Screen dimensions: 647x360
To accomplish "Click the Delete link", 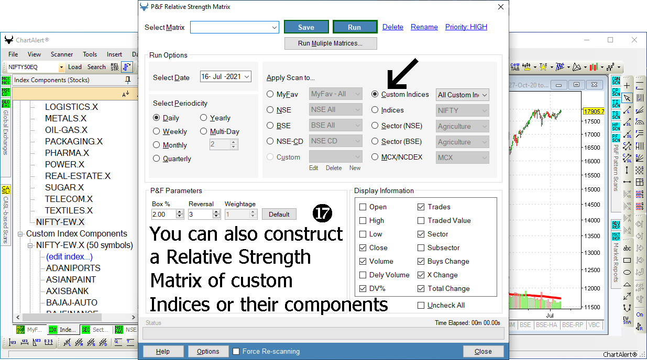I will coord(393,27).
